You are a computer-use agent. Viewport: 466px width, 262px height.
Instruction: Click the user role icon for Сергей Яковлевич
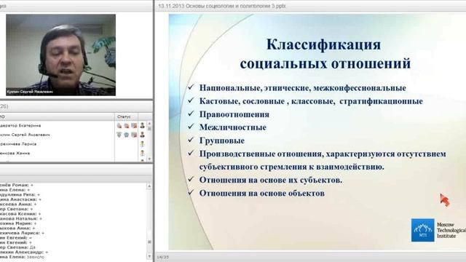143,135
